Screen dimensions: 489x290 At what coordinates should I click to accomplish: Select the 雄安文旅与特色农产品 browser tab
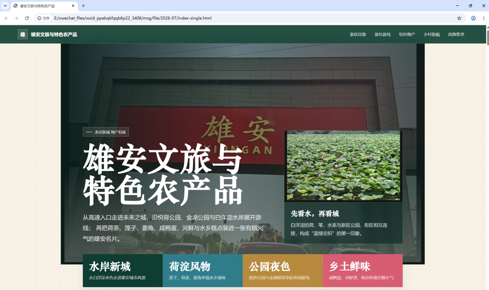click(45, 6)
